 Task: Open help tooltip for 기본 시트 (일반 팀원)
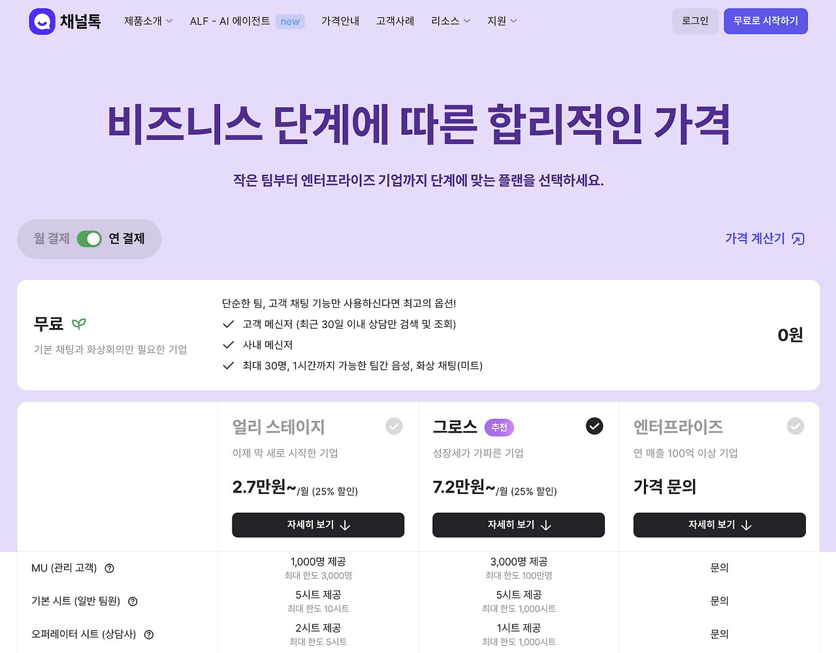[x=133, y=601]
